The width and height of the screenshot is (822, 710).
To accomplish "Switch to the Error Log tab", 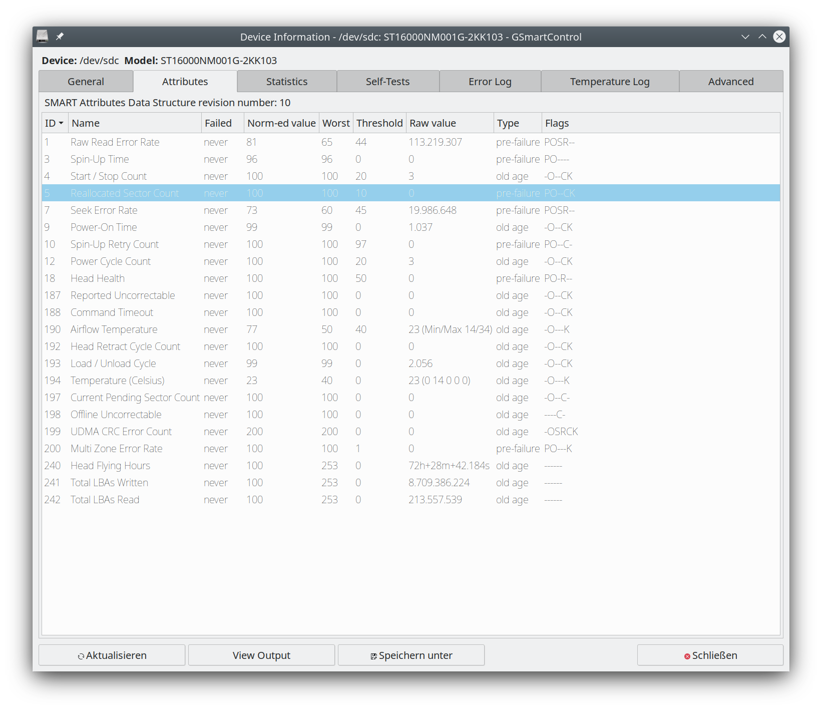I will (x=490, y=82).
